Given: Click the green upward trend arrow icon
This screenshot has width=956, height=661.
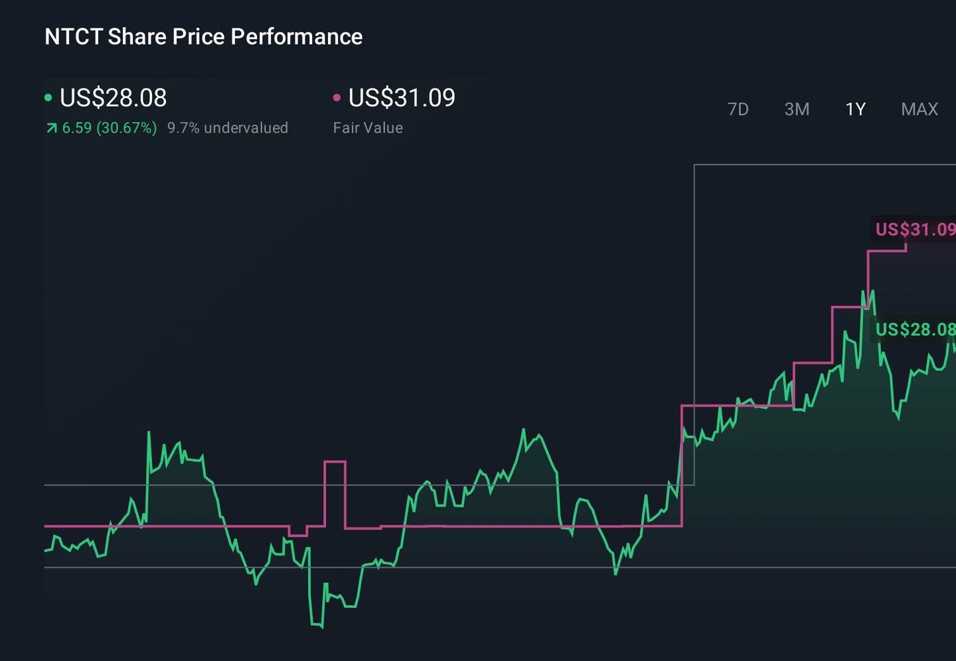Looking at the screenshot, I should click(51, 128).
